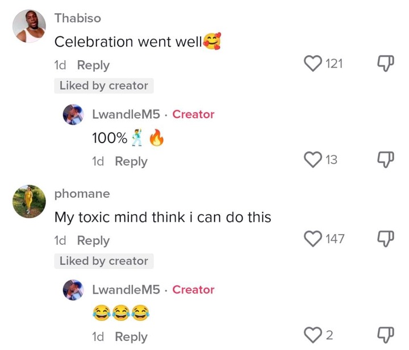Open phomane's profile picture
409x350 pixels.
click(x=28, y=201)
